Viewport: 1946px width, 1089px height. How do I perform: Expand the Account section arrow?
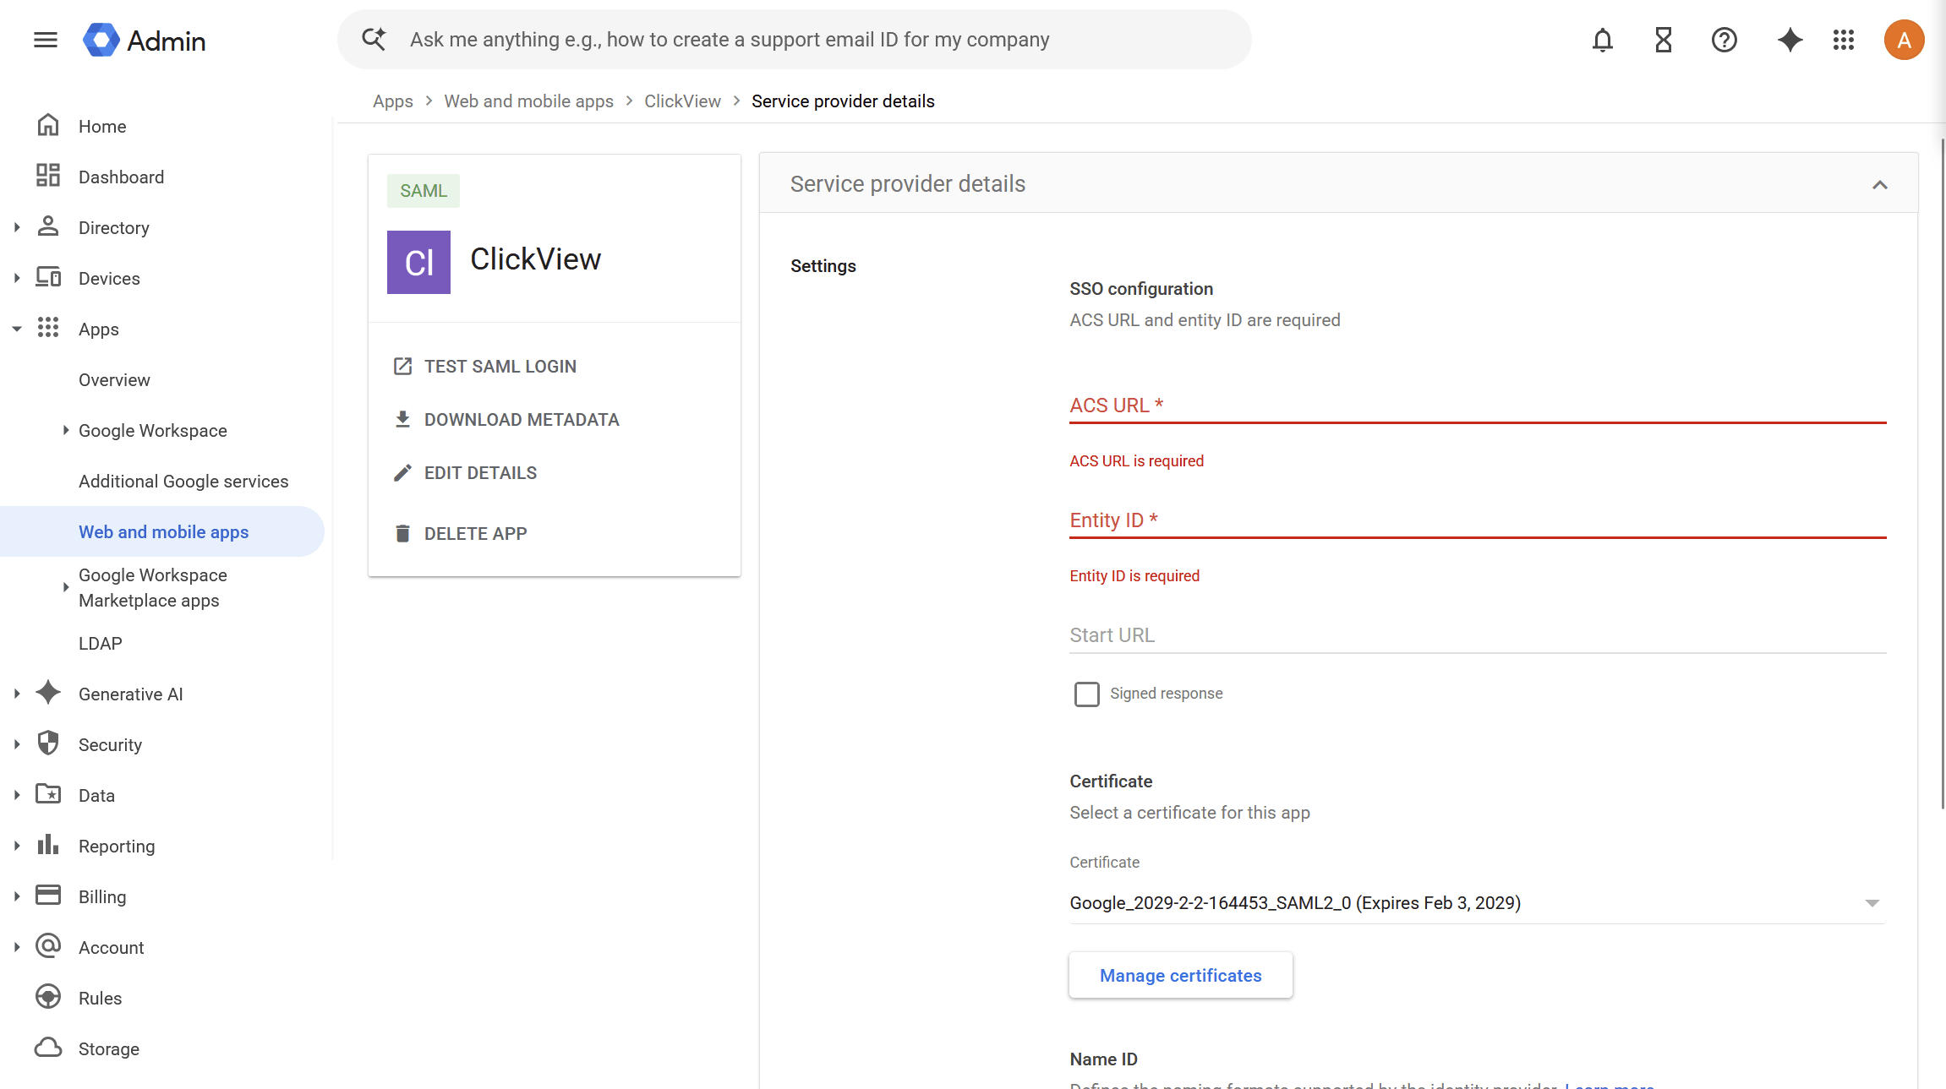click(x=17, y=947)
